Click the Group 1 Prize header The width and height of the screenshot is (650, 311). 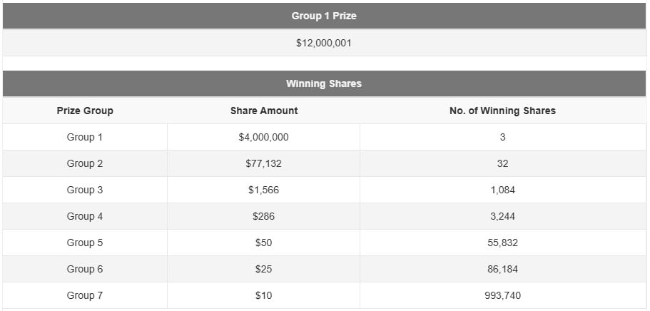click(x=324, y=16)
